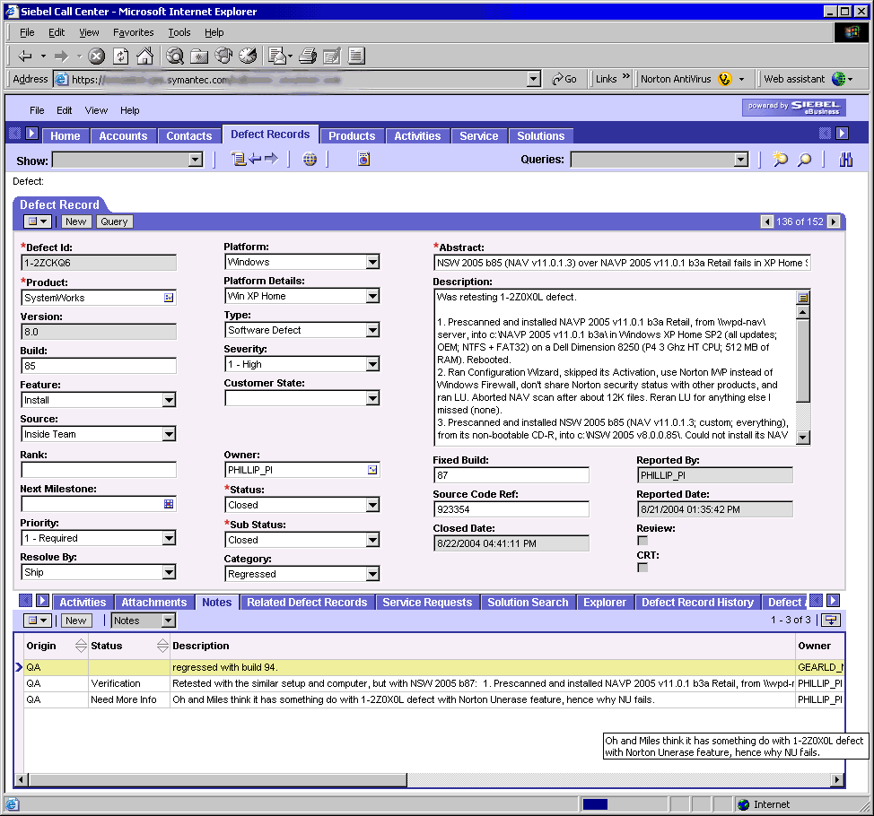Image resolution: width=874 pixels, height=816 pixels.
Task: Click the Product field pick icon
Action: [169, 297]
